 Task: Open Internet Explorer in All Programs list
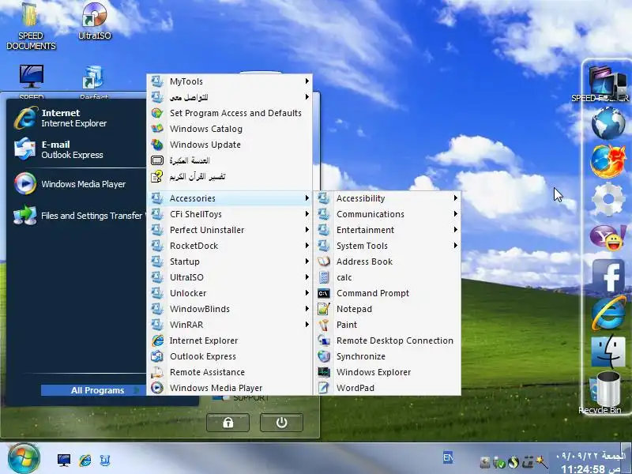point(230,340)
